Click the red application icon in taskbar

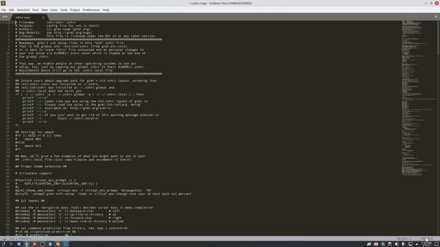point(34,244)
